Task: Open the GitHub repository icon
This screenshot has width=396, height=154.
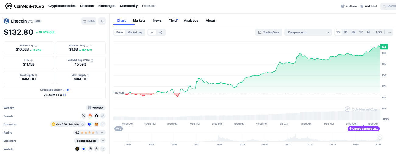Action: pyautogui.click(x=96, y=116)
